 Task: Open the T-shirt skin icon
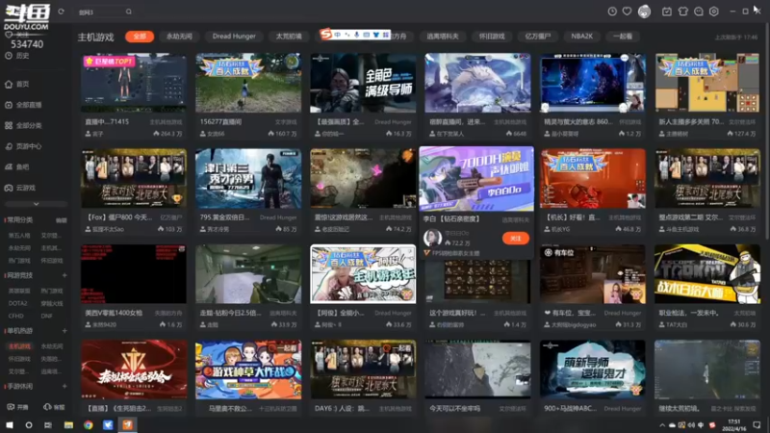682,12
